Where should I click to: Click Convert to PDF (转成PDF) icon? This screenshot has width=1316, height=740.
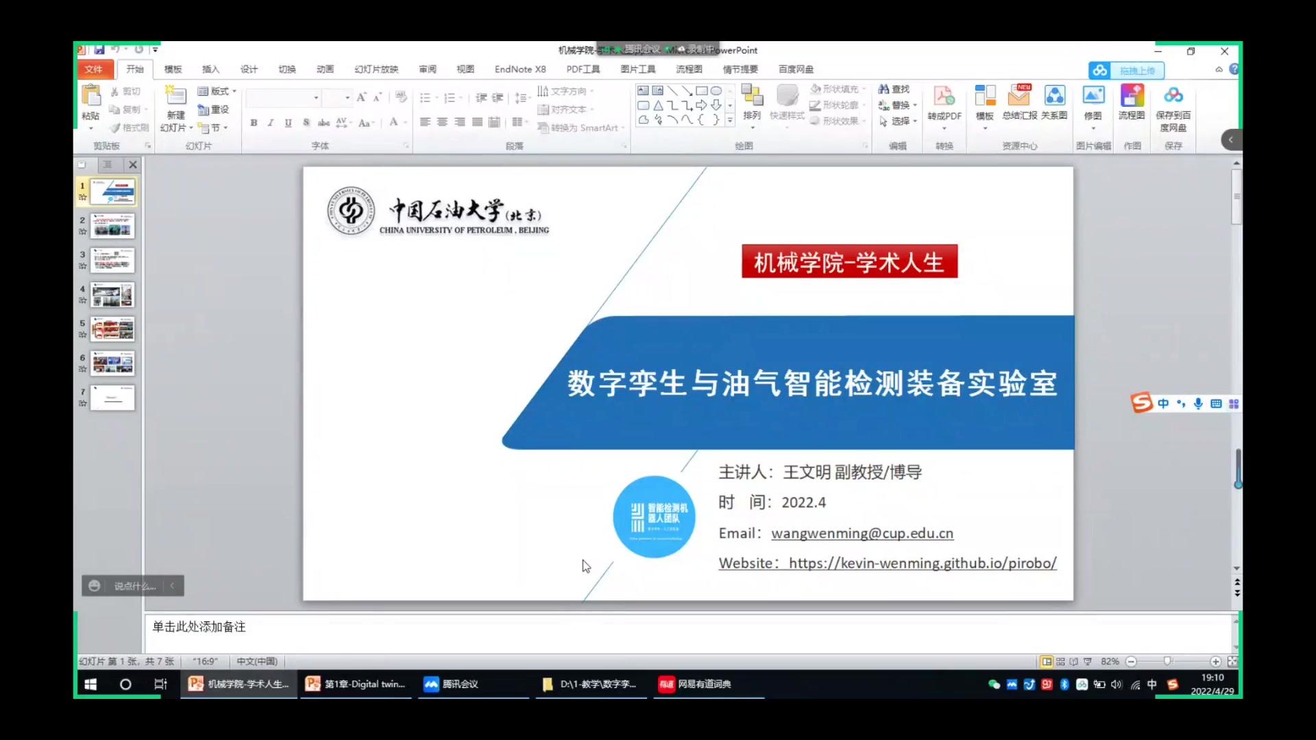coord(944,96)
